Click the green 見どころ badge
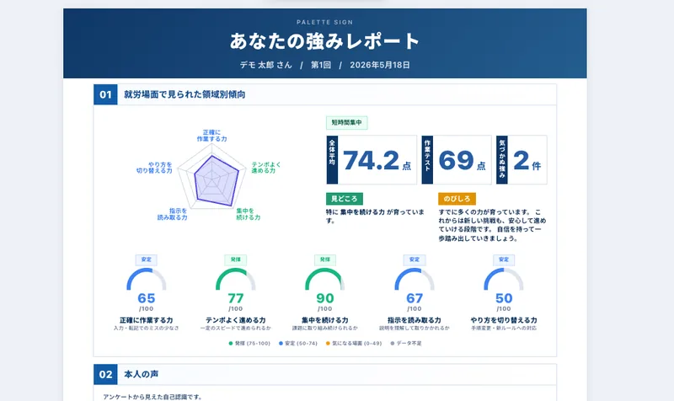 click(x=345, y=199)
